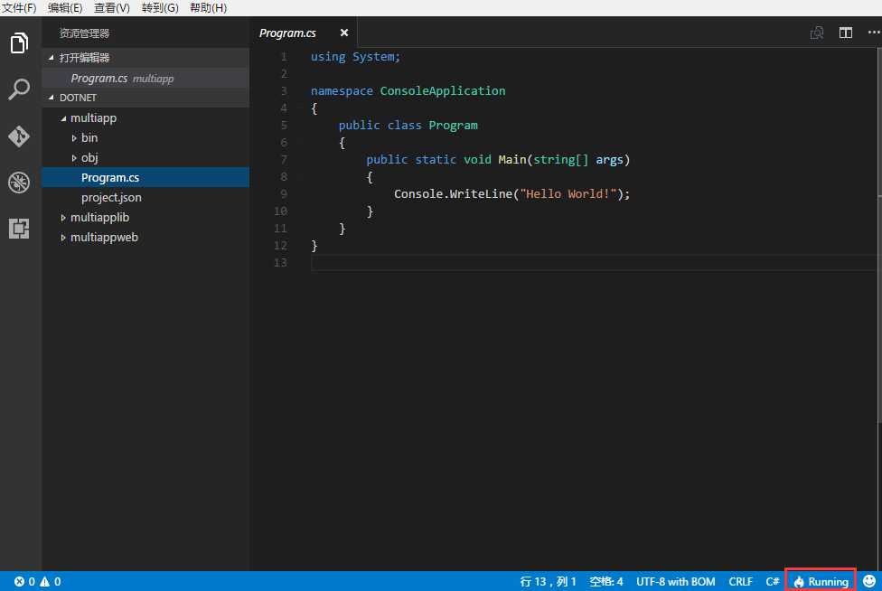Click "using System;" on line 1

coord(355,57)
